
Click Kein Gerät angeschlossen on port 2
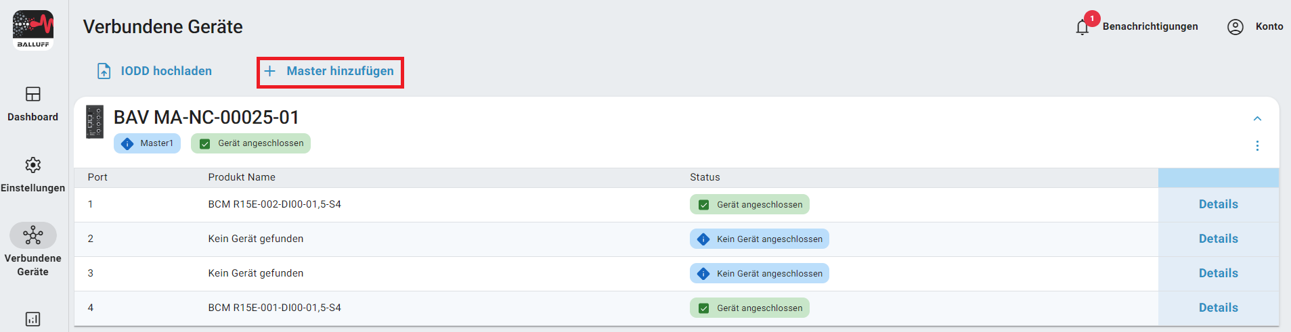click(x=759, y=239)
